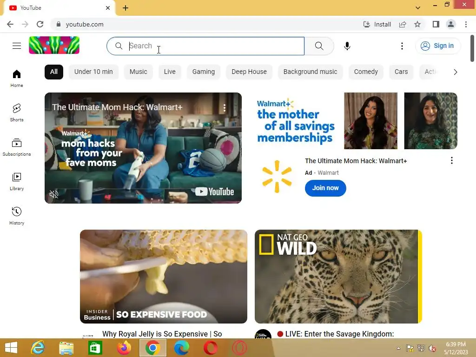Click the page vertical scrollbar
Viewport: 476px width, 357px height.
click(472, 48)
